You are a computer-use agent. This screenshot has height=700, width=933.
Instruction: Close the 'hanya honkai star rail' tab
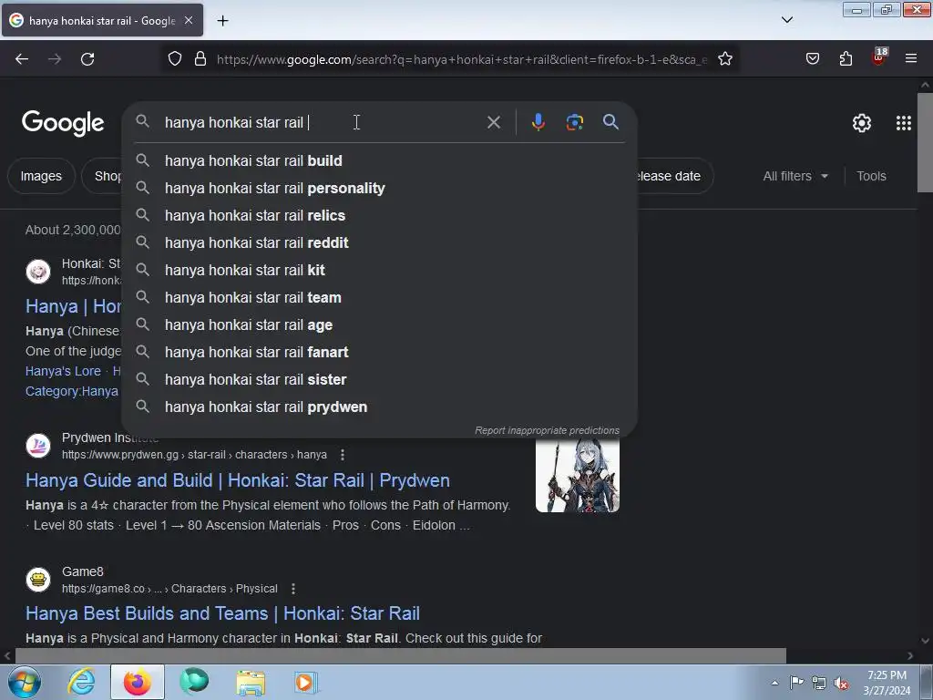[189, 20]
